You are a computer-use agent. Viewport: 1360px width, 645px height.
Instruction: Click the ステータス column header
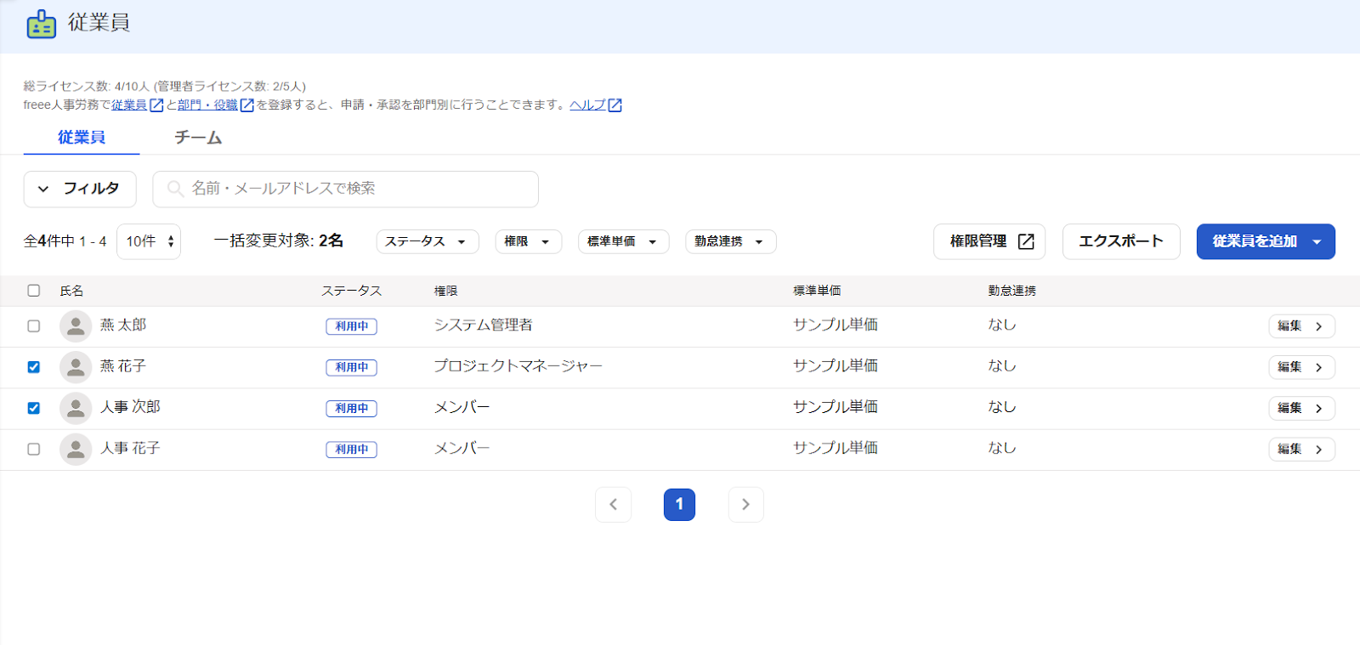point(351,291)
